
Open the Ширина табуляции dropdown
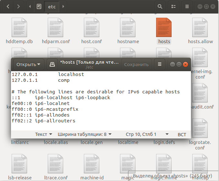point(85,134)
